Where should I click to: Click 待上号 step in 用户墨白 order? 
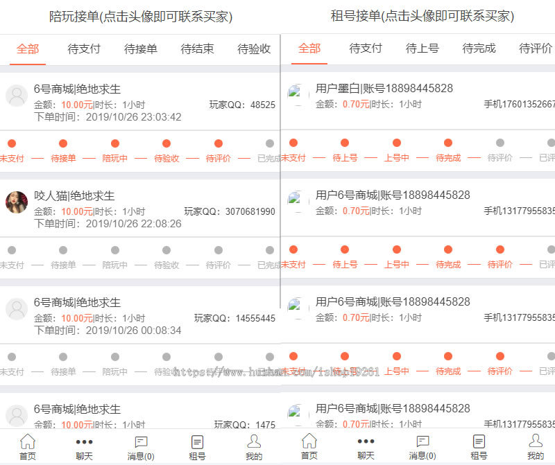click(345, 150)
